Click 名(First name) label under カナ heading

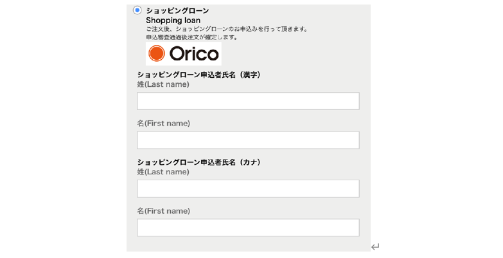(x=164, y=211)
